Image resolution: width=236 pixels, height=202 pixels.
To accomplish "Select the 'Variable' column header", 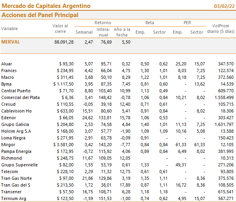I will [10, 29].
